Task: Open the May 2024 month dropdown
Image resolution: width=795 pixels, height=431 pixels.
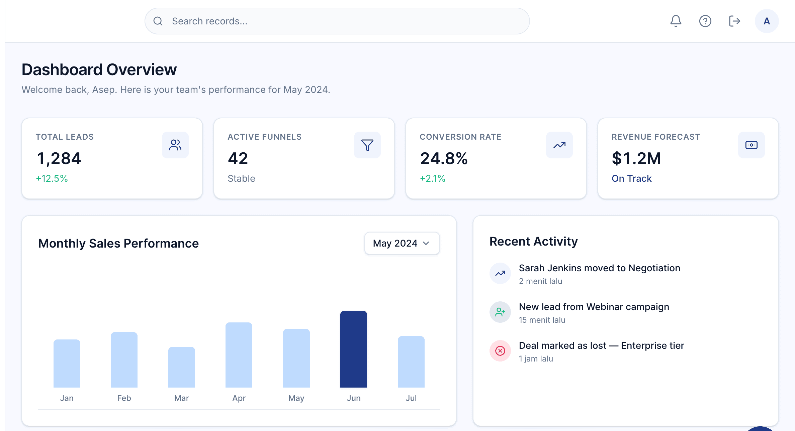Action: click(402, 243)
